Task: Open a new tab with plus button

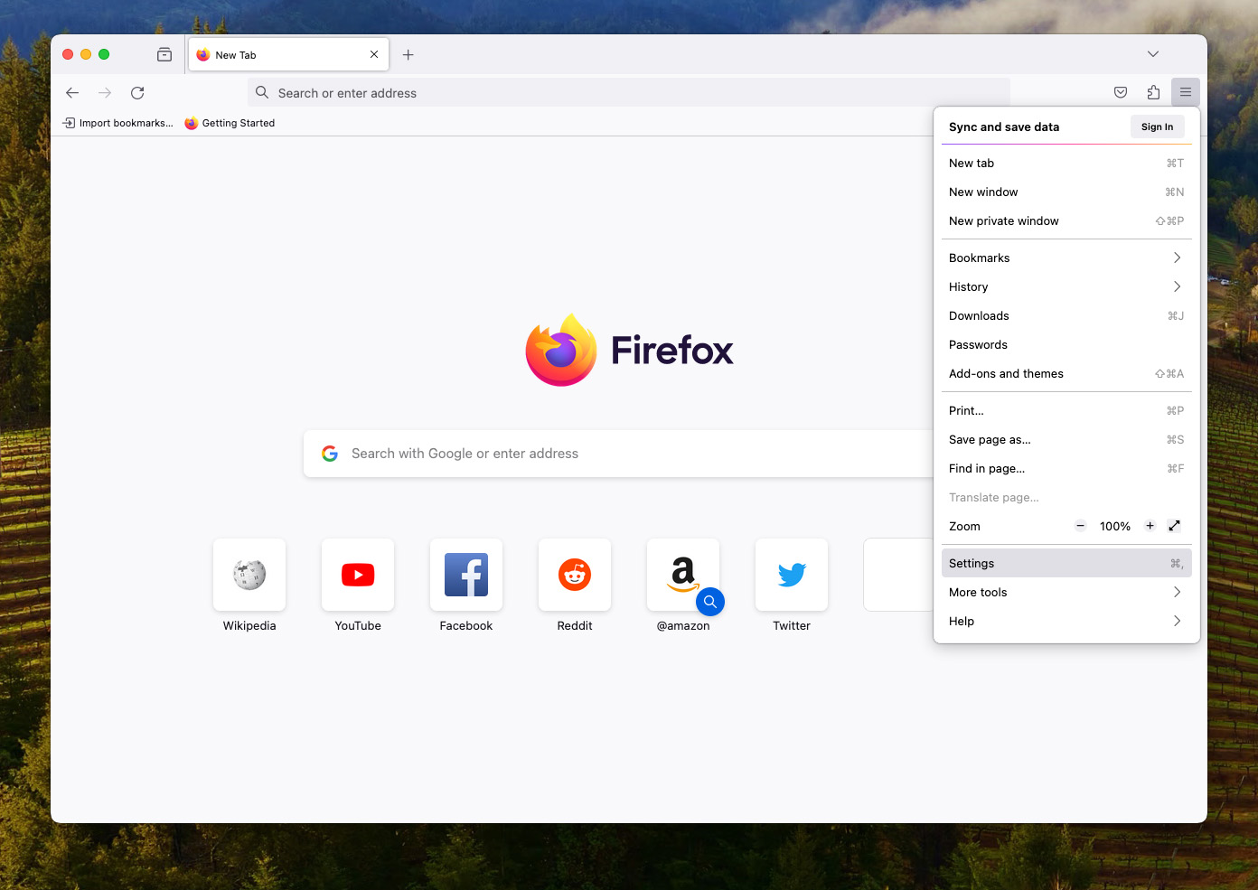Action: pyautogui.click(x=408, y=55)
